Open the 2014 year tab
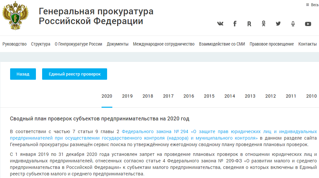Screen dimensions: 319x178 pos(230,96)
